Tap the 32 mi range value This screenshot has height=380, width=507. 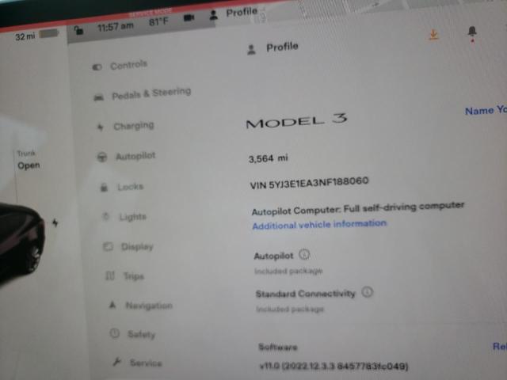(x=25, y=36)
